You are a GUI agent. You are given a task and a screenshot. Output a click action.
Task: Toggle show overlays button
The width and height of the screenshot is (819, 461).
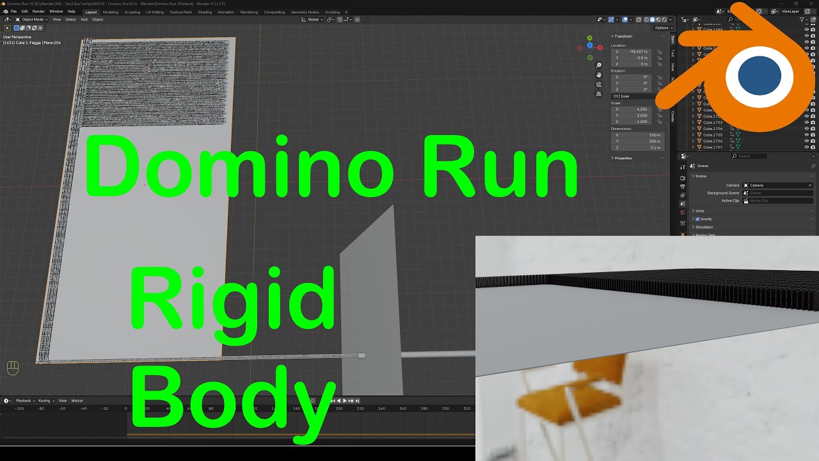click(624, 20)
